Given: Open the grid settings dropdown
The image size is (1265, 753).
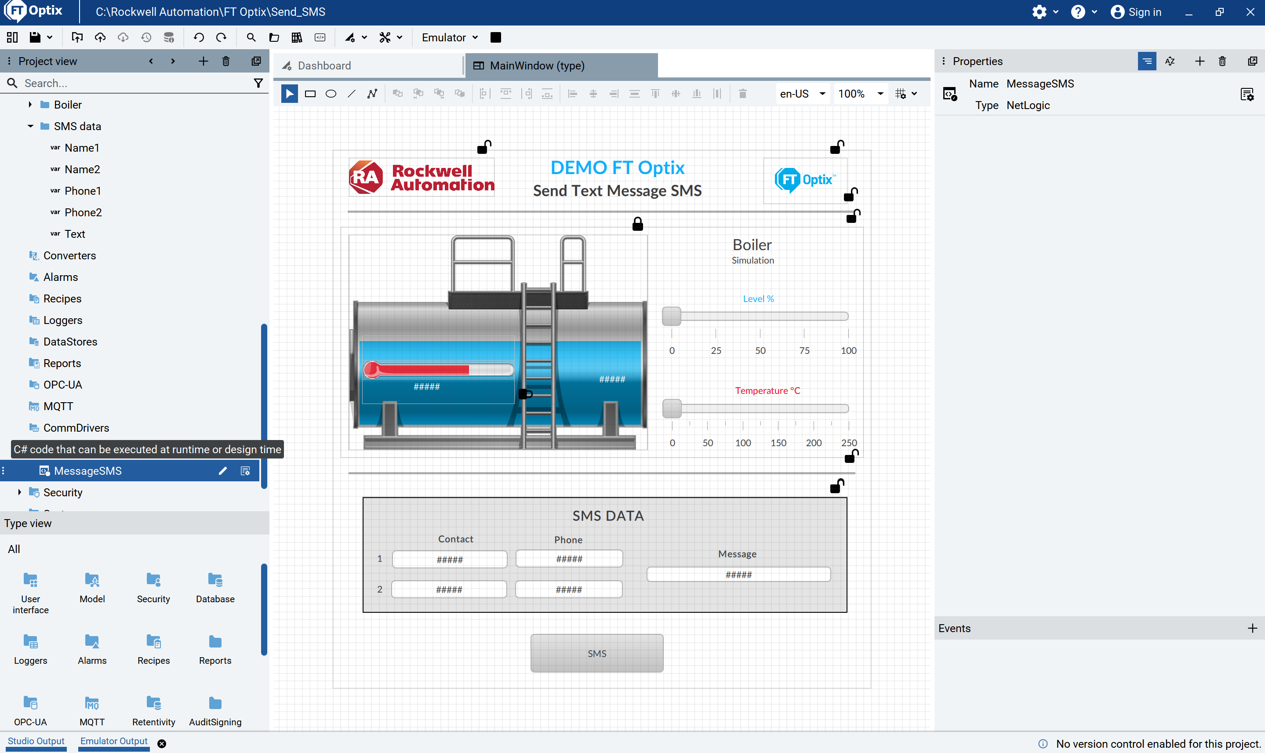Looking at the screenshot, I should point(906,94).
